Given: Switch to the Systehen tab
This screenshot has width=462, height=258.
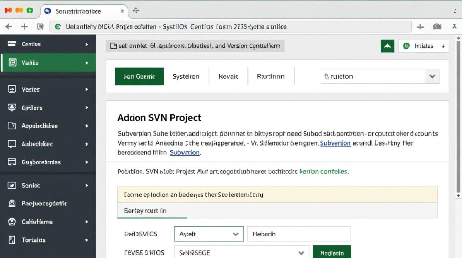Looking at the screenshot, I should point(186,76).
